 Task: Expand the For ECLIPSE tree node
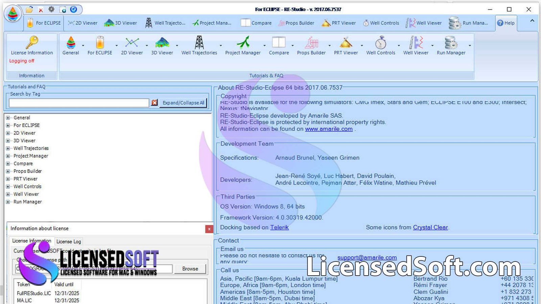pyautogui.click(x=8, y=125)
